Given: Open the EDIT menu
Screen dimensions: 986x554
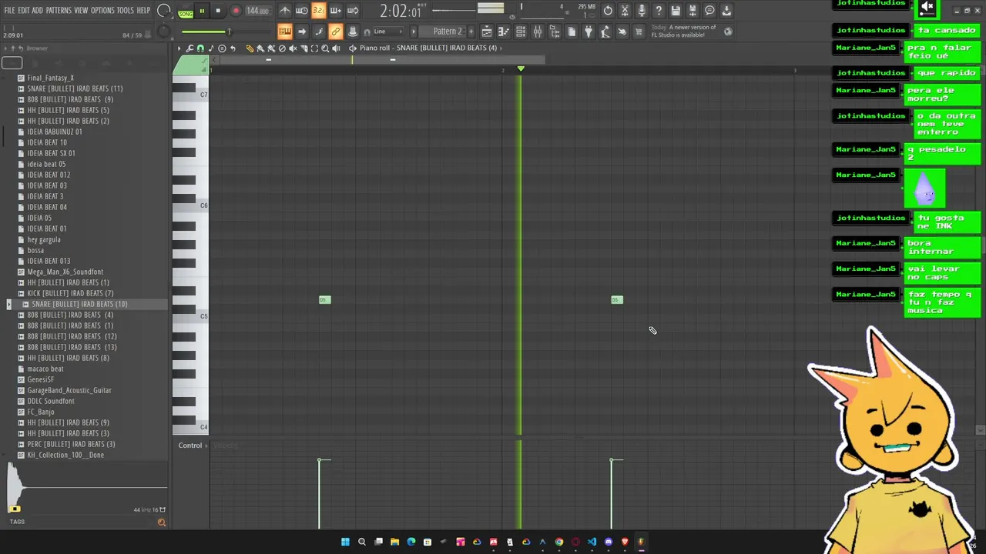Looking at the screenshot, I should (24, 11).
